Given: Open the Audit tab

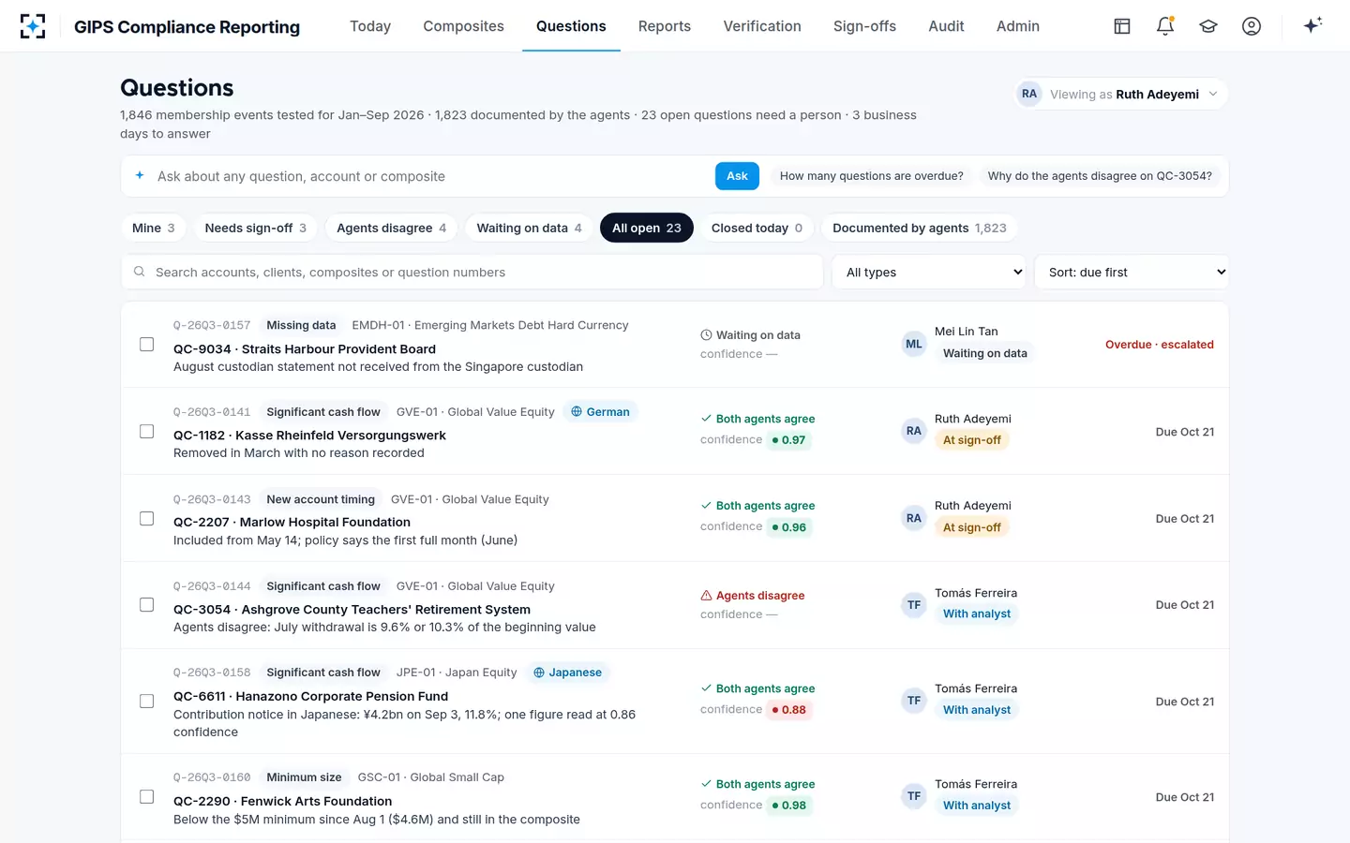Looking at the screenshot, I should (x=946, y=26).
